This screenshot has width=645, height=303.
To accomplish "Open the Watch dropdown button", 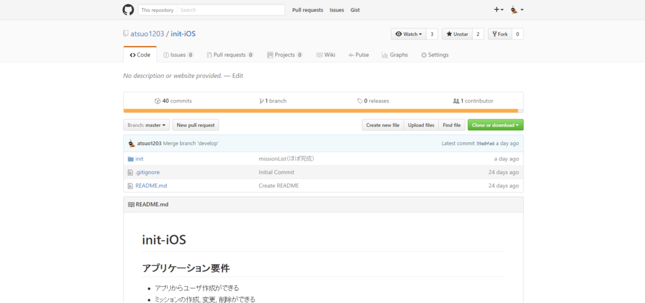I will [408, 34].
